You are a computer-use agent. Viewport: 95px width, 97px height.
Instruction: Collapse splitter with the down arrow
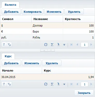[x=51, y=50]
